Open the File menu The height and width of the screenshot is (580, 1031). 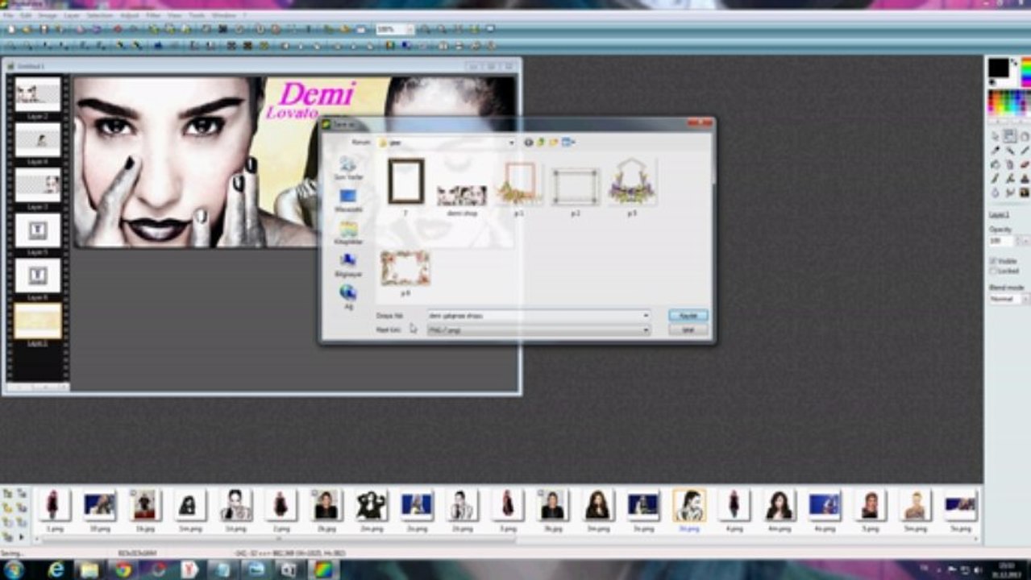click(x=9, y=15)
